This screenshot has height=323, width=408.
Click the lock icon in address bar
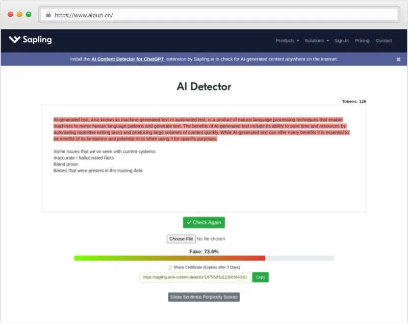48,15
